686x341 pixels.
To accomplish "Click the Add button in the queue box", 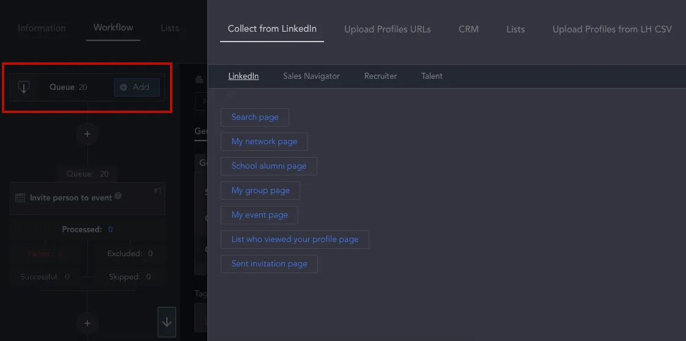I will click(x=137, y=87).
